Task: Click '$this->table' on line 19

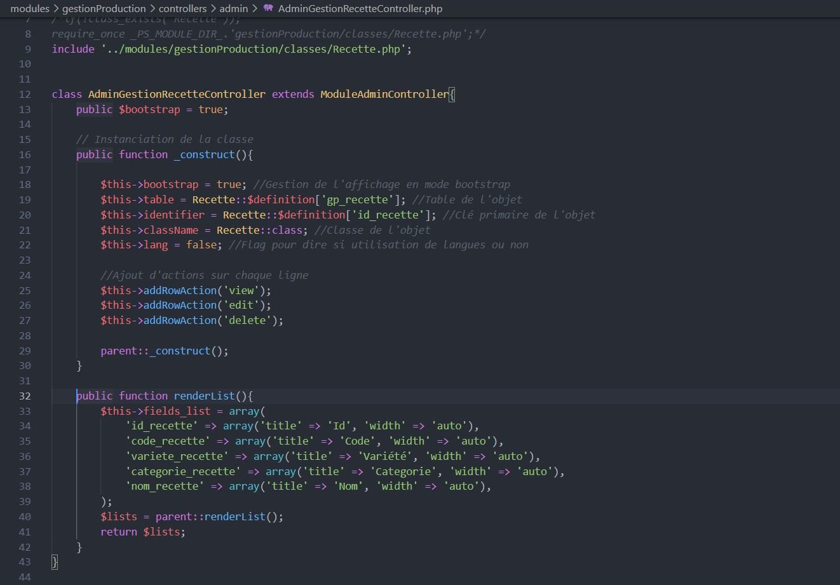Action: click(137, 199)
